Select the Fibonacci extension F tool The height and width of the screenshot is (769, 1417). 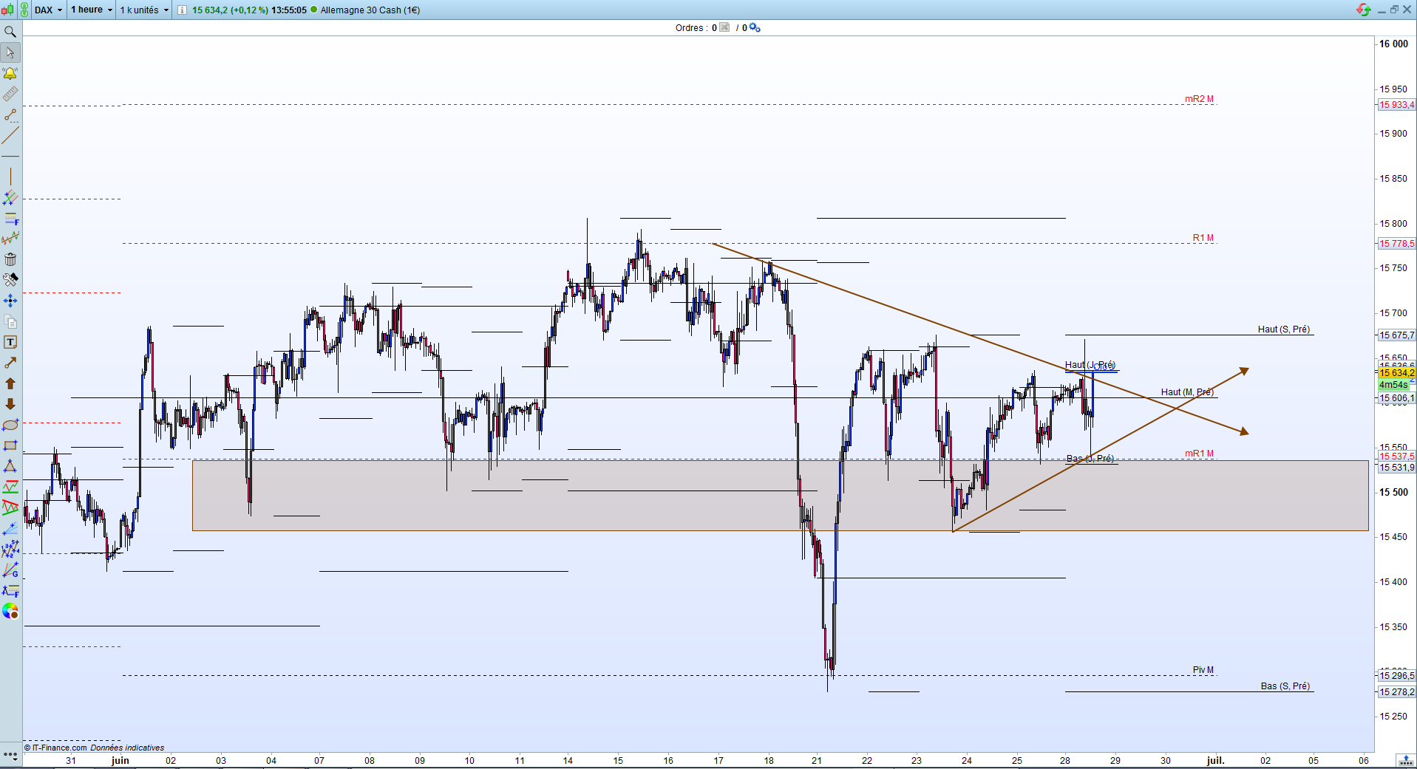pos(10,590)
